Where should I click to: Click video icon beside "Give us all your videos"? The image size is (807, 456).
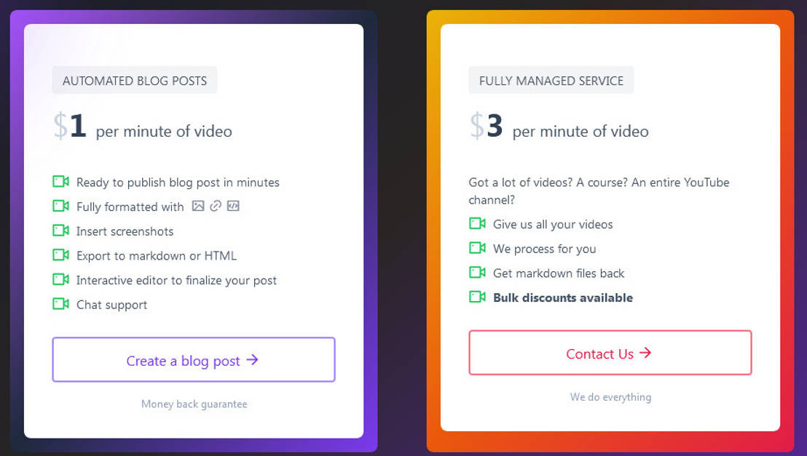[x=477, y=224]
